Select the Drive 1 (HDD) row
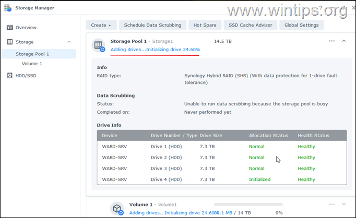This screenshot has height=218, width=356. pyautogui.click(x=222, y=147)
